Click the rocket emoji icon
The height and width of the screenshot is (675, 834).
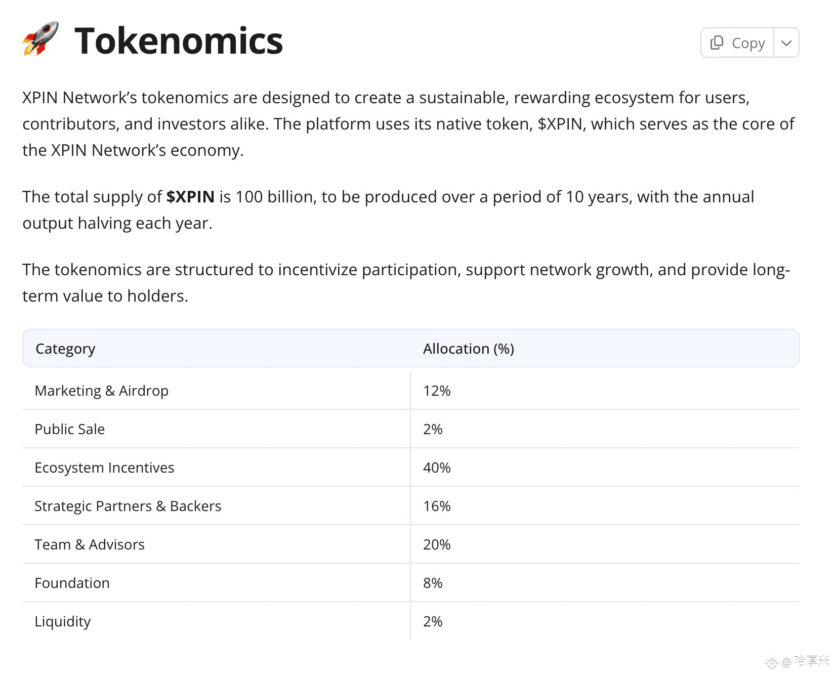click(x=40, y=39)
